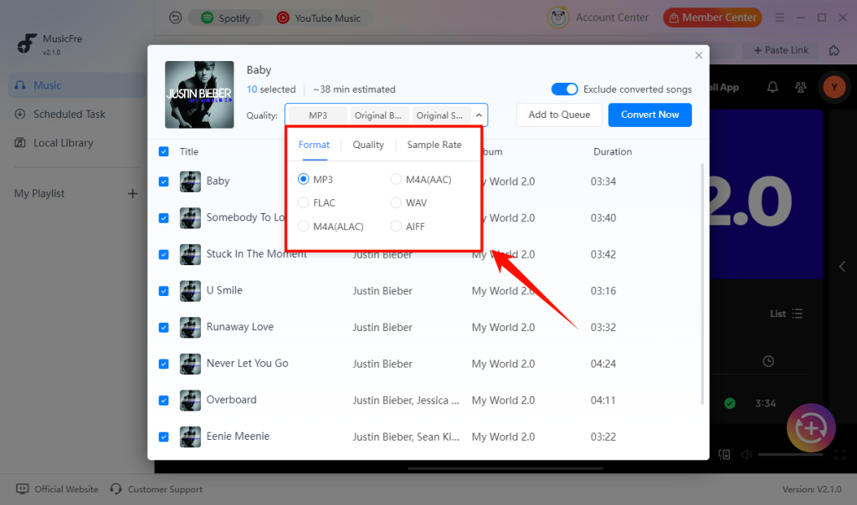This screenshot has width=857, height=505.
Task: Uncheck the Overboard checkbox
Action: 163,400
